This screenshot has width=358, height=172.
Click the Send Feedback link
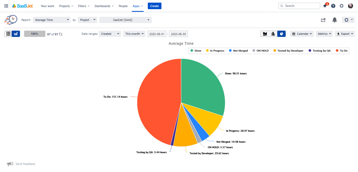tap(25, 164)
